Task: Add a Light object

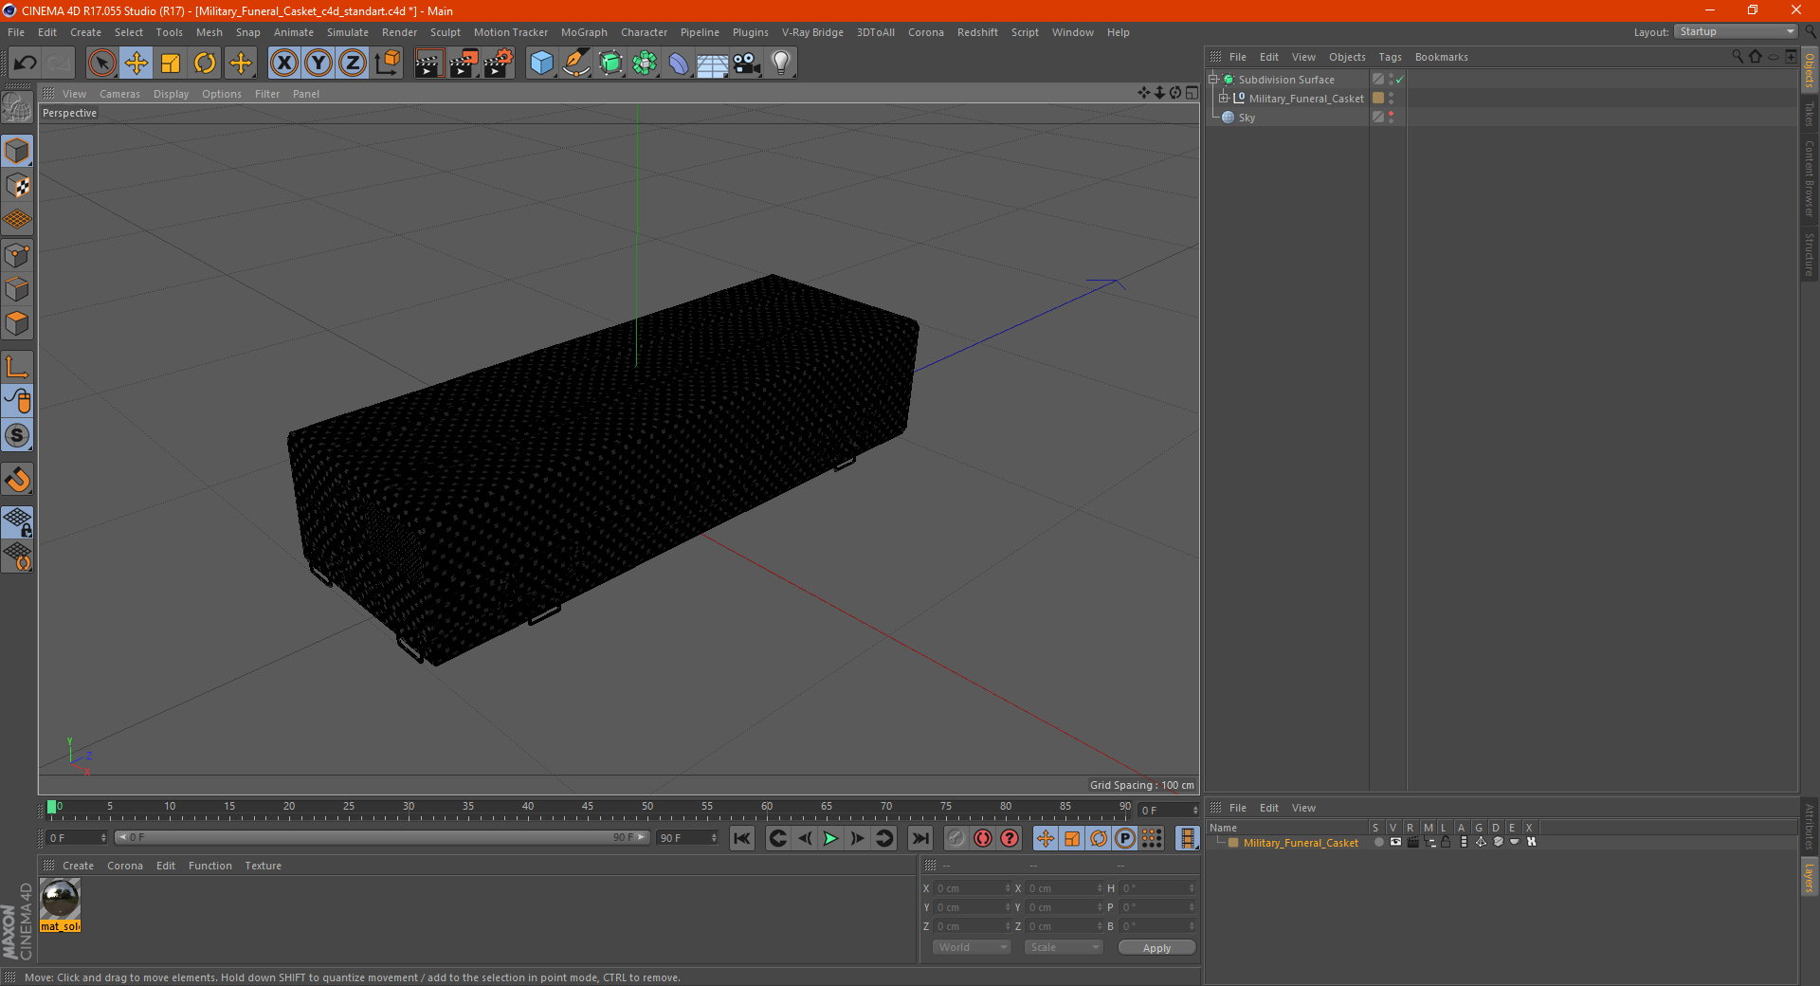Action: tap(781, 64)
